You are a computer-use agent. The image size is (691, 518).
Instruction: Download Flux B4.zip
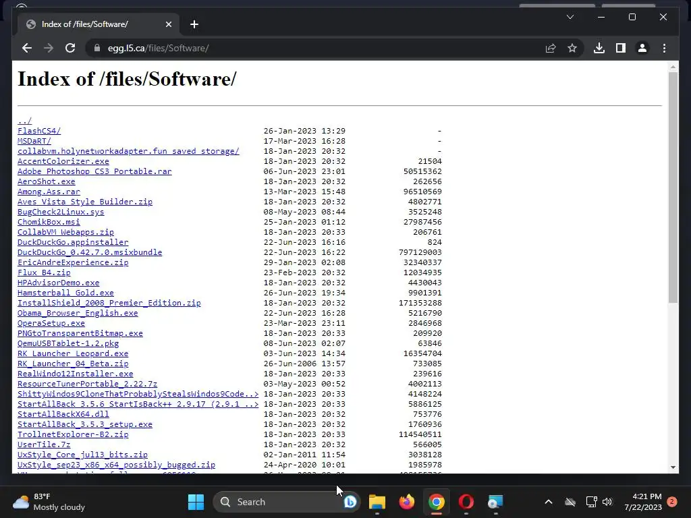44,272
